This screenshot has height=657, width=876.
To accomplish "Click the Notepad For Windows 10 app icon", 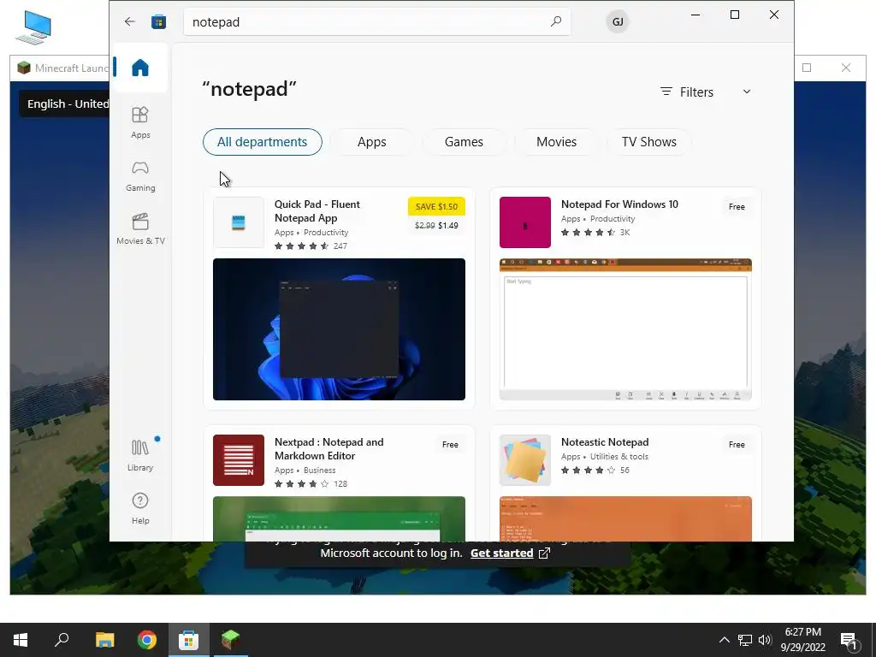I will coord(525,222).
